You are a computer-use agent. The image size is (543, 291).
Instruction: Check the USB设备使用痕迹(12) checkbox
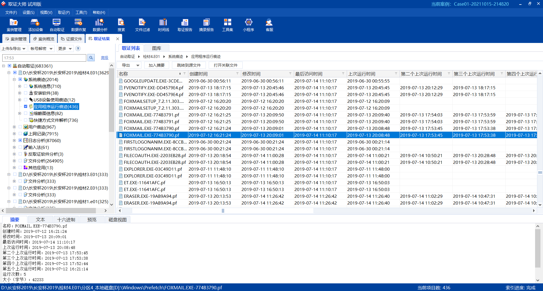26,100
